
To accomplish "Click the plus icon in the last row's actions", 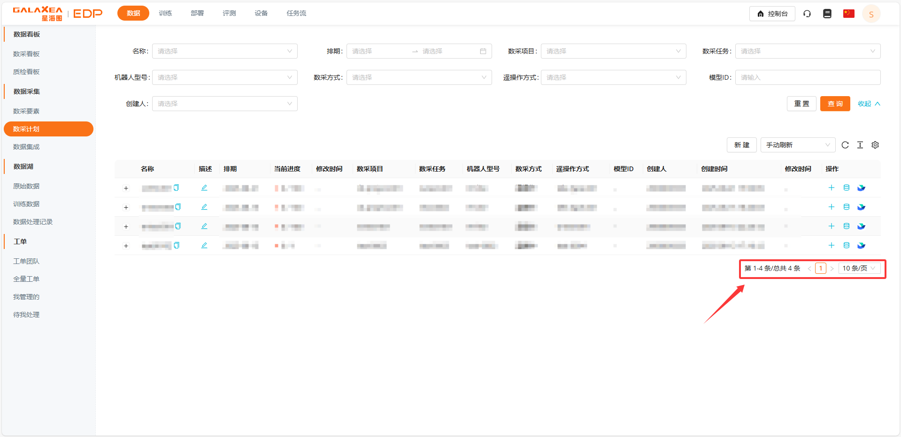I will 831,245.
